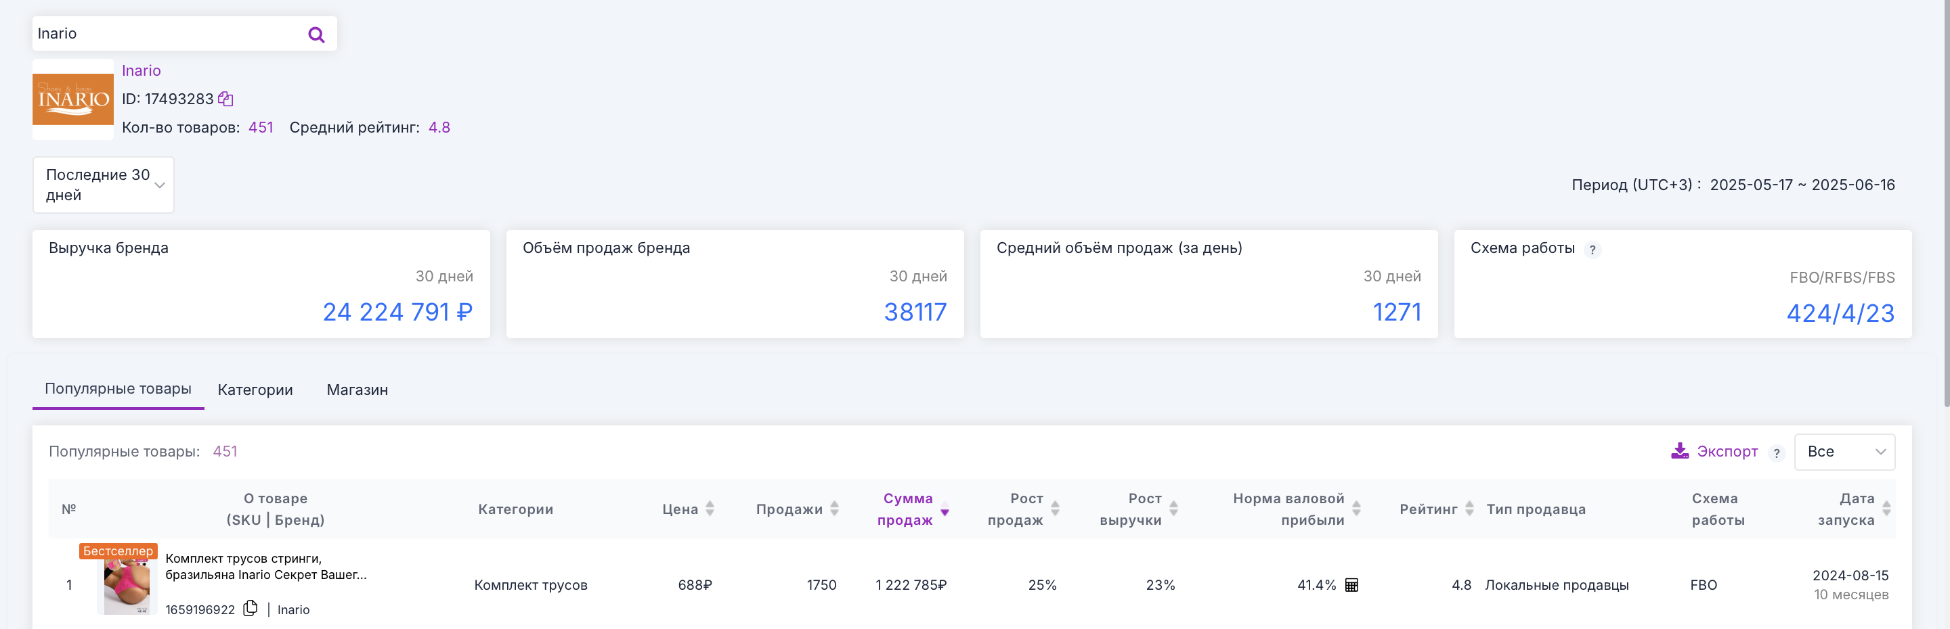Click the Бестселлер badge
1950x629 pixels.
(118, 551)
